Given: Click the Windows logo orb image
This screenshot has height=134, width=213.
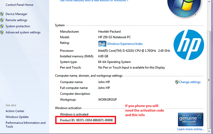Looking at the screenshot, I should pos(184,8).
